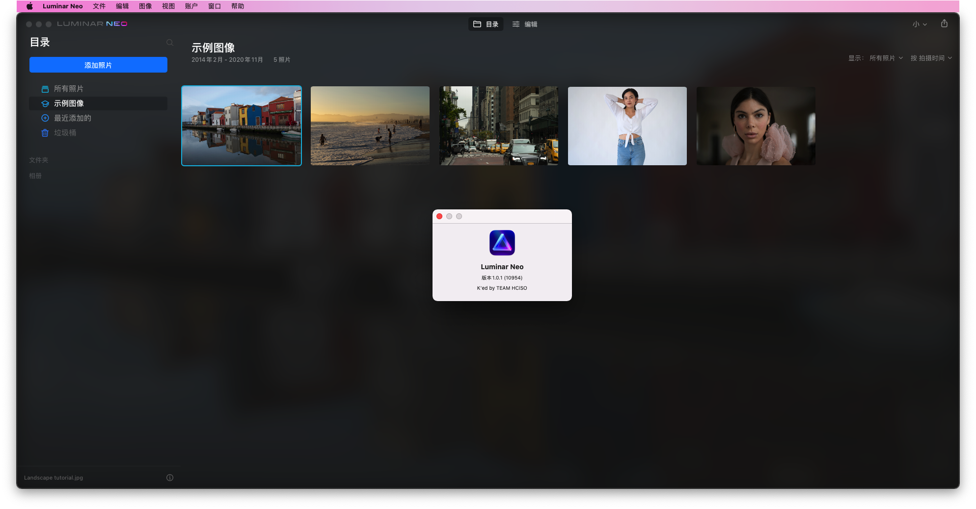Select the 示例图像 sidebar item

click(69, 103)
